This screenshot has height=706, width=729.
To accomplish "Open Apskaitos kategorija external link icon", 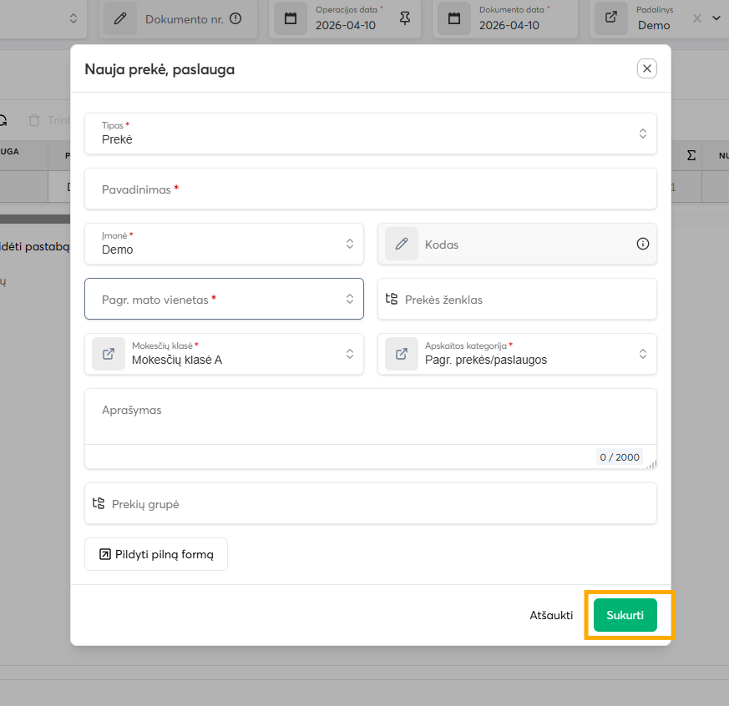I will coord(402,354).
